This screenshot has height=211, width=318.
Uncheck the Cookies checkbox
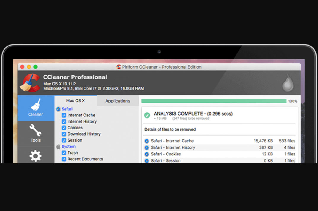click(x=63, y=128)
